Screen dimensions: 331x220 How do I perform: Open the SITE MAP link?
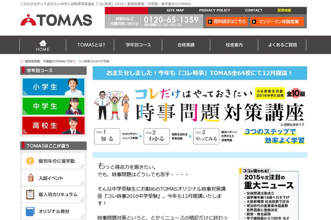(175, 10)
